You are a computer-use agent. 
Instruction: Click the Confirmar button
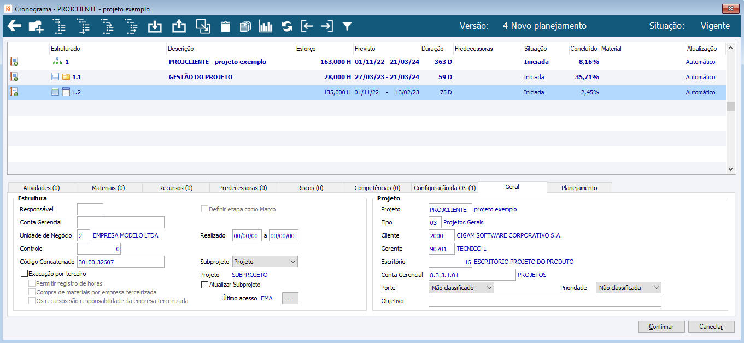click(x=661, y=327)
